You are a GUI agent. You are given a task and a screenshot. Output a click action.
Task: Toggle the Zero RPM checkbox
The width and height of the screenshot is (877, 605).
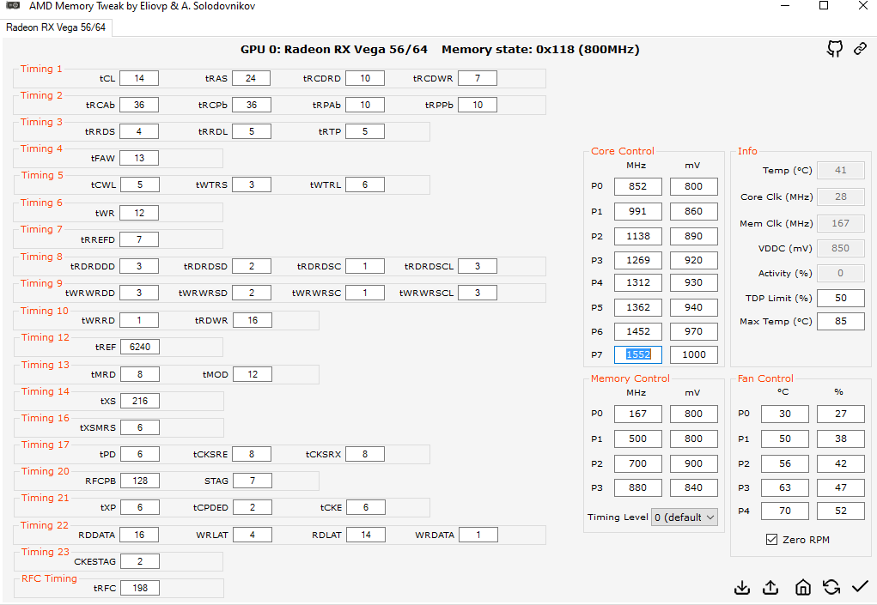pyautogui.click(x=771, y=540)
